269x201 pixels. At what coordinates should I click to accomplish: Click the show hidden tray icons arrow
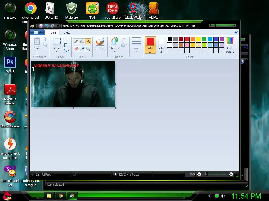[x=210, y=196]
